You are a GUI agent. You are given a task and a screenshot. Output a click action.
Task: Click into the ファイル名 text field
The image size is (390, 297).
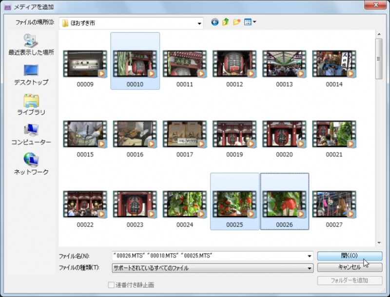[210, 256]
